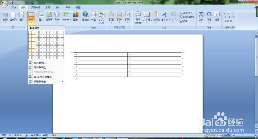The height and width of the screenshot is (139, 258).
Task: Choose Draw Table (绘制表格) menu item
Action: tap(46, 67)
